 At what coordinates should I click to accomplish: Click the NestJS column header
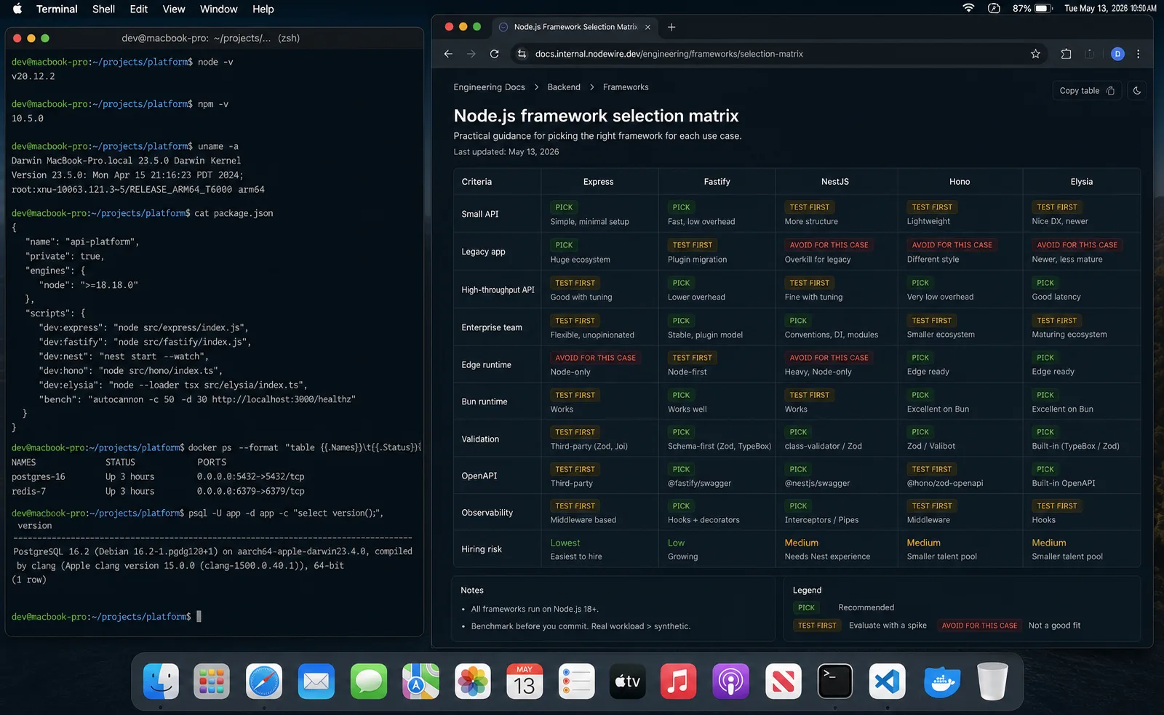(835, 182)
